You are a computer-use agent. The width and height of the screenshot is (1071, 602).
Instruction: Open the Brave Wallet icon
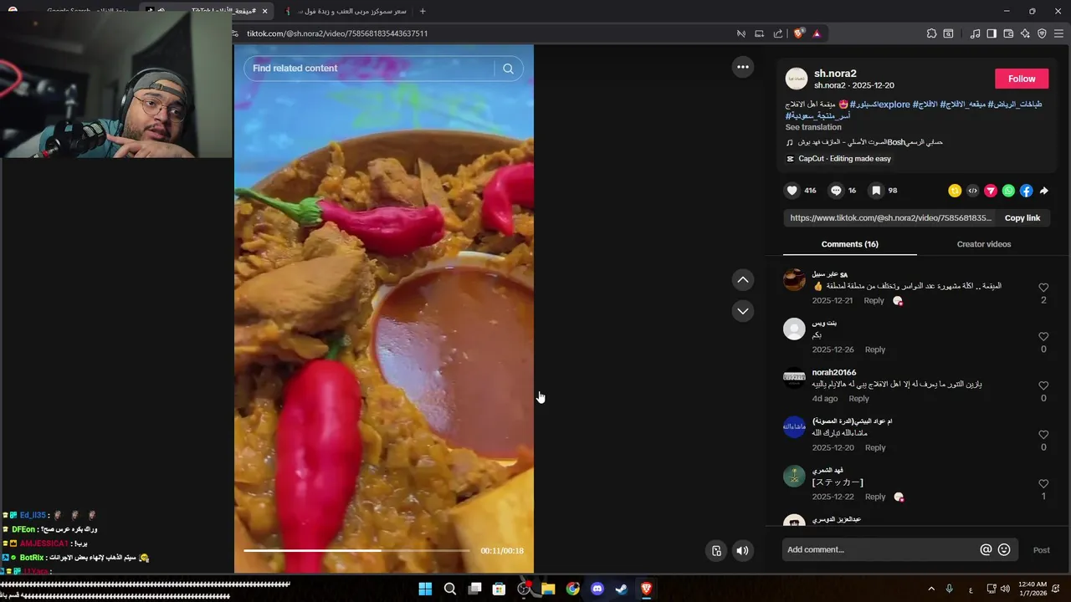[x=1008, y=33]
